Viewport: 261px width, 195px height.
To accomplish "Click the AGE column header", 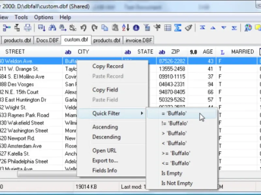I will point(202,52).
